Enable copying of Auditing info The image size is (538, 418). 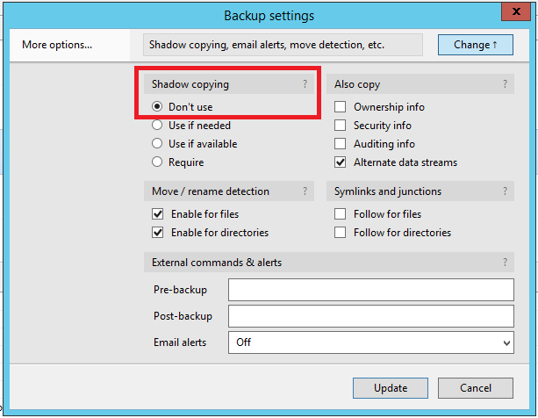click(341, 144)
